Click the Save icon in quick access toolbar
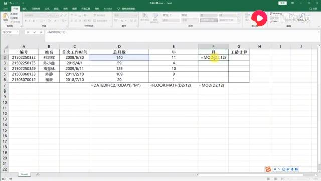Screen dimensions: 321x181 6,3
